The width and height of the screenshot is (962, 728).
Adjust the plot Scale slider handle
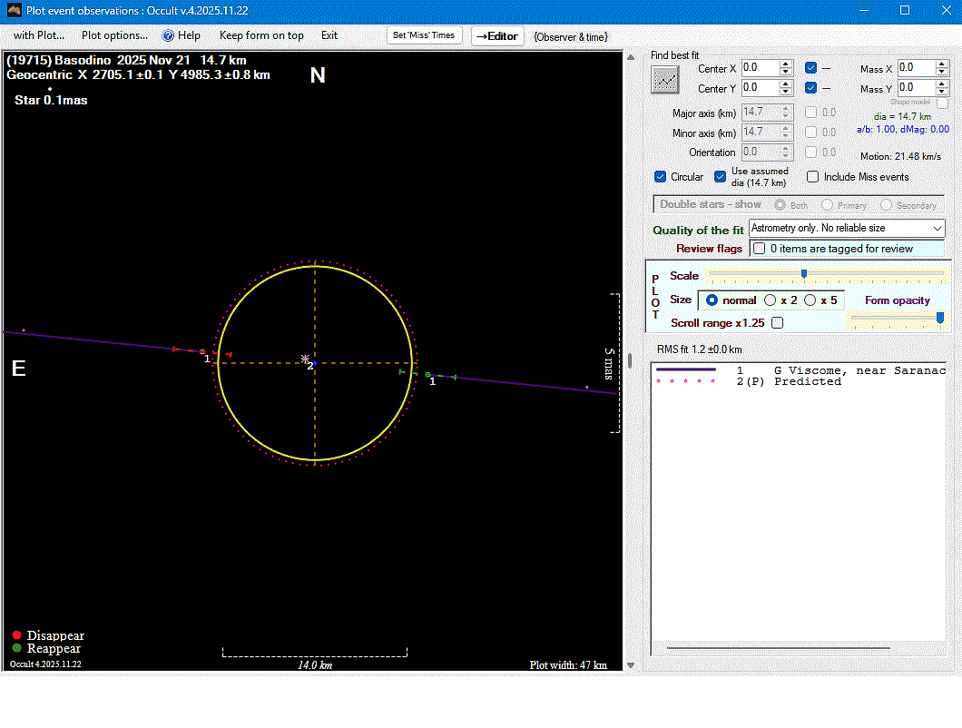pos(803,273)
